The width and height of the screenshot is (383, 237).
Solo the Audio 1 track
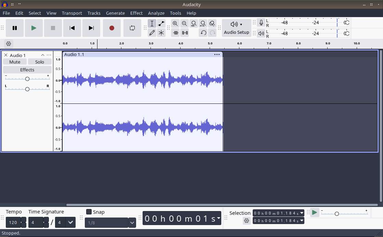[40, 62]
